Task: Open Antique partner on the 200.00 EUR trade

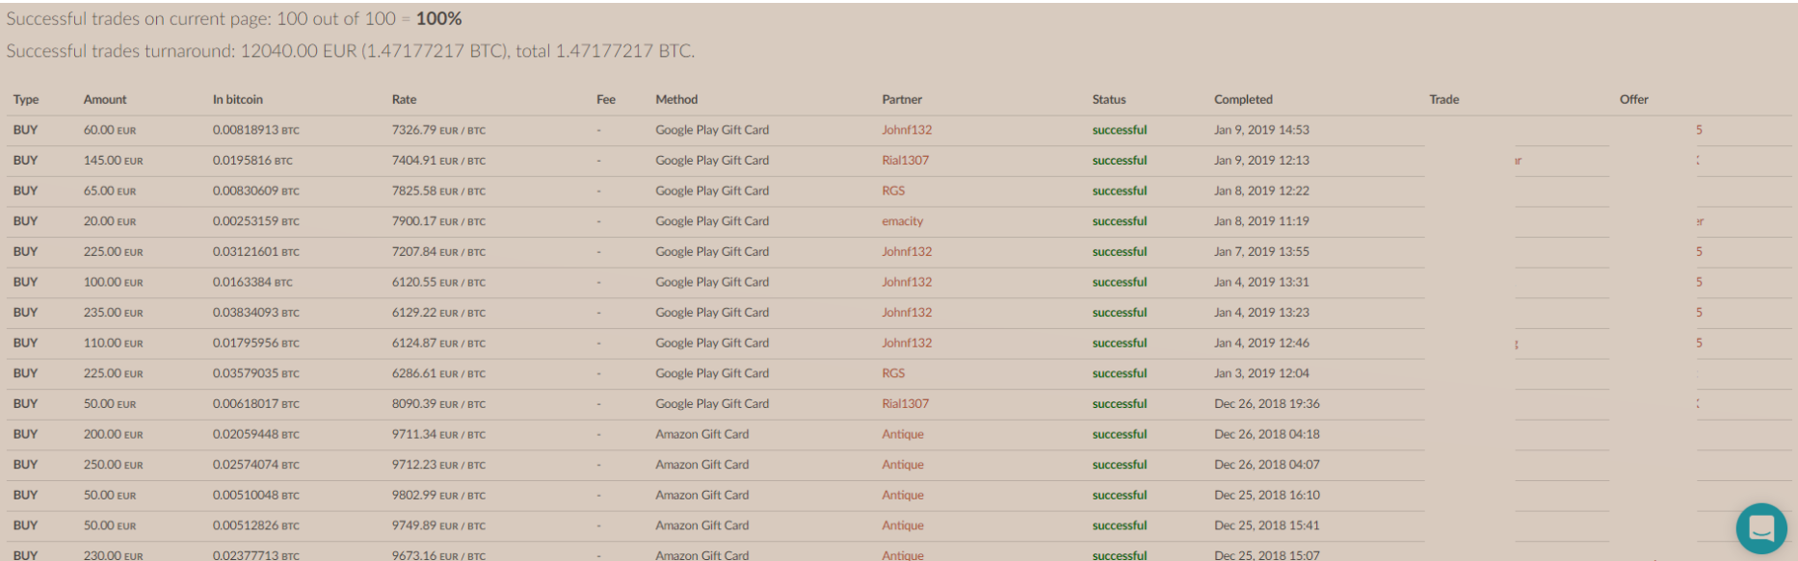Action: coord(902,434)
